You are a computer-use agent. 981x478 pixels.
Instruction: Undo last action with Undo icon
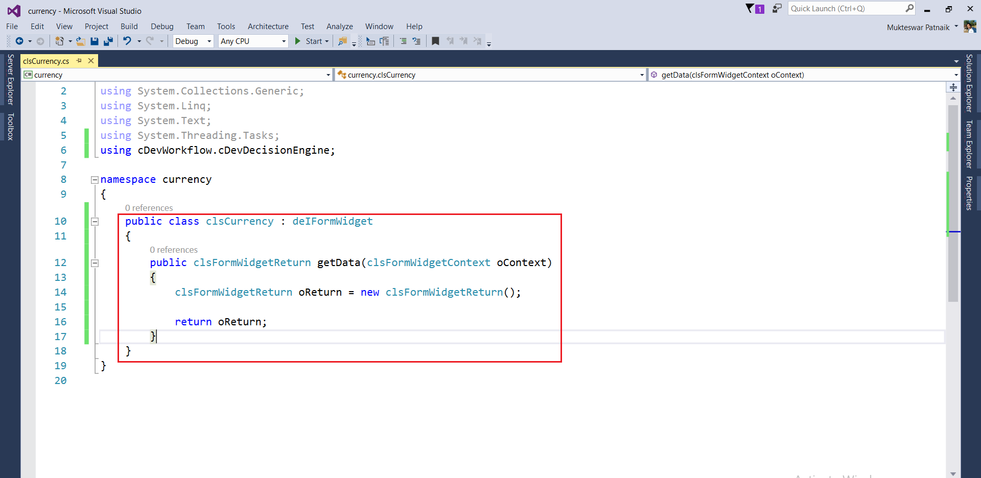pos(127,41)
